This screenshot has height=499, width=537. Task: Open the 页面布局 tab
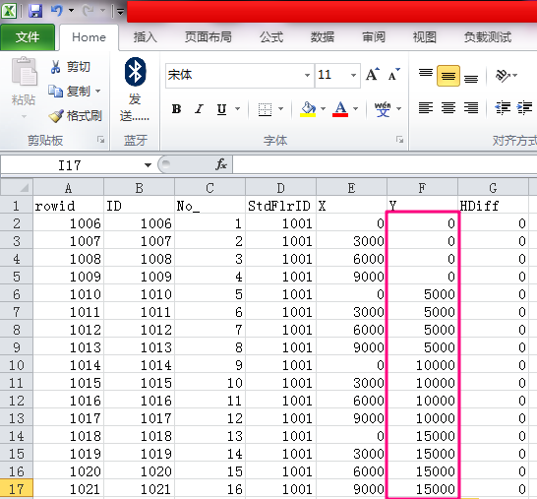[209, 37]
